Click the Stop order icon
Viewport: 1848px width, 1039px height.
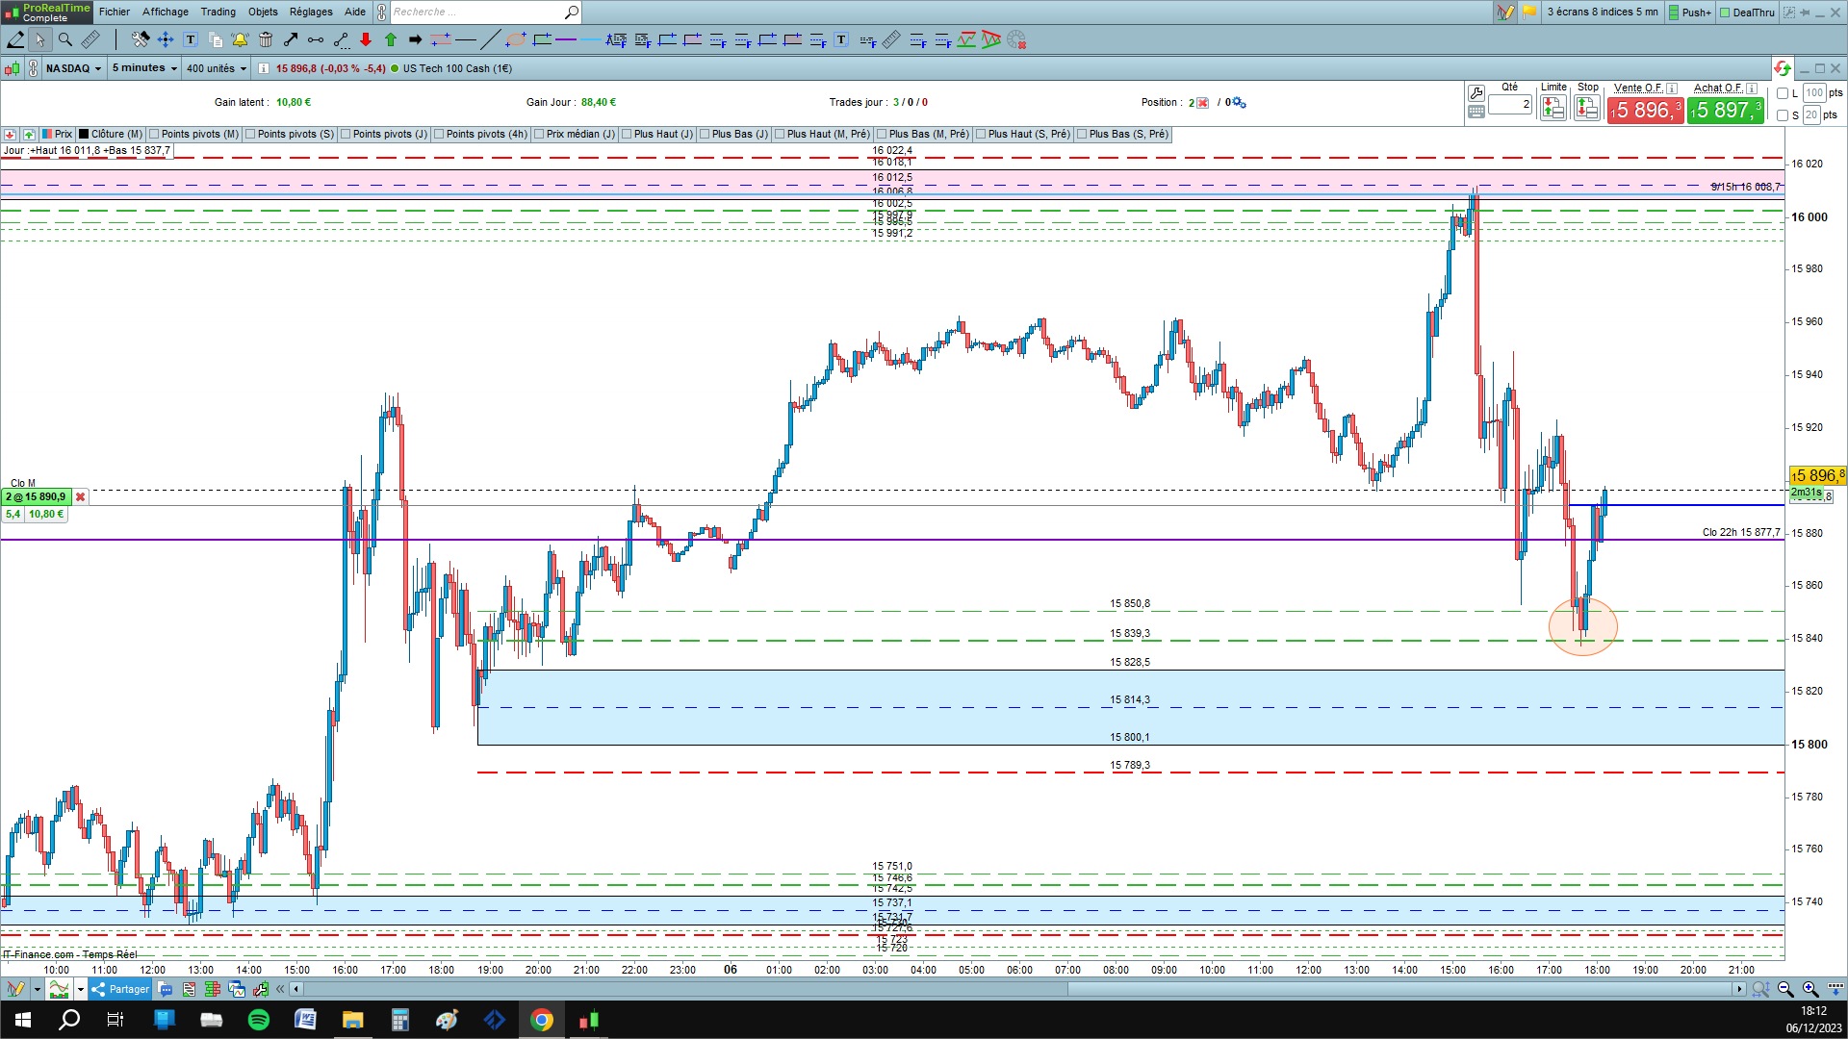(1586, 109)
